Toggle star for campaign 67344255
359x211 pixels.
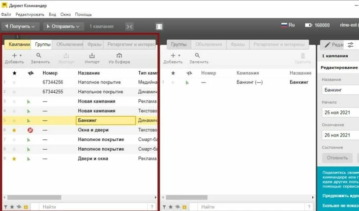14,92
